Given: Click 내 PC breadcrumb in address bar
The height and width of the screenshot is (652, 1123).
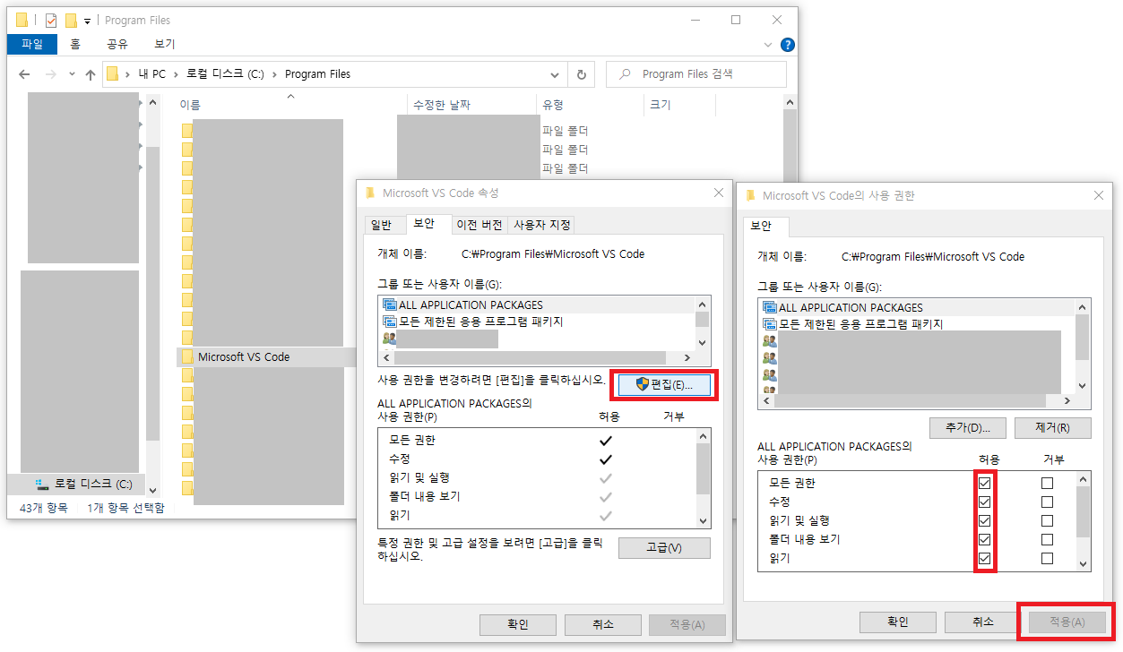Looking at the screenshot, I should [x=152, y=74].
